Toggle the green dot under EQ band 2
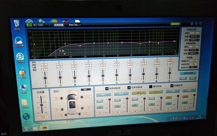Viewport: 217px width, 136px height. tap(60, 85)
